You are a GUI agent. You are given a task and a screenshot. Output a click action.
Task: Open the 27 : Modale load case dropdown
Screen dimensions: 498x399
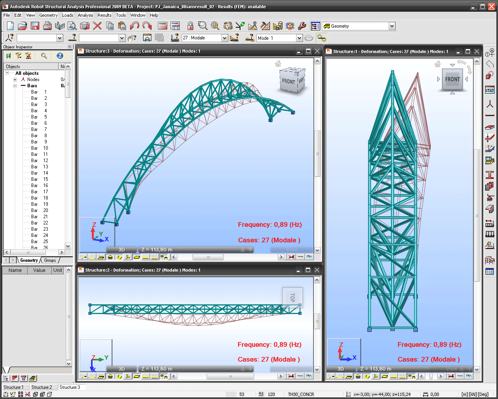224,38
